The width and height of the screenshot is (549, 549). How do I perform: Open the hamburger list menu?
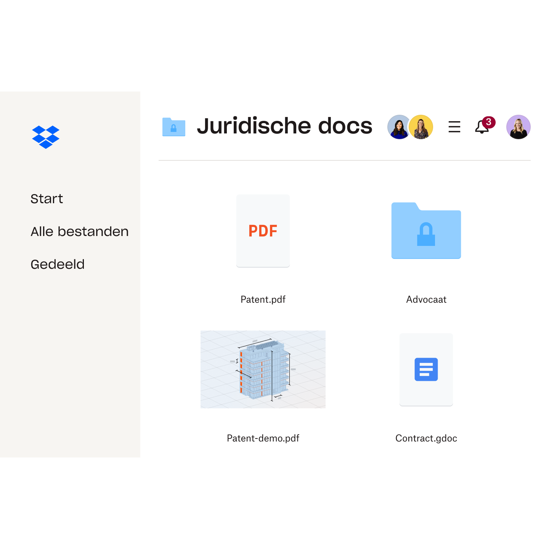click(454, 127)
